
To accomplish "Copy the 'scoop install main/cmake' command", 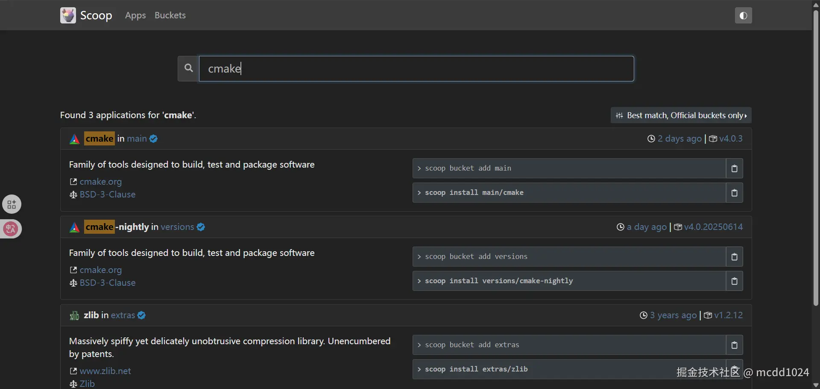I will click(734, 193).
